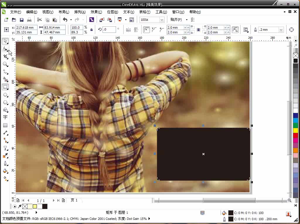This screenshot has height=224, width=300.
Task: Toggle the corner radius lock between fields
Action: tap(199, 30)
